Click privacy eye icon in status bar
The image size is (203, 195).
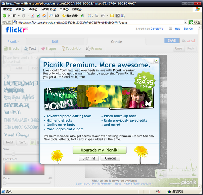158,192
